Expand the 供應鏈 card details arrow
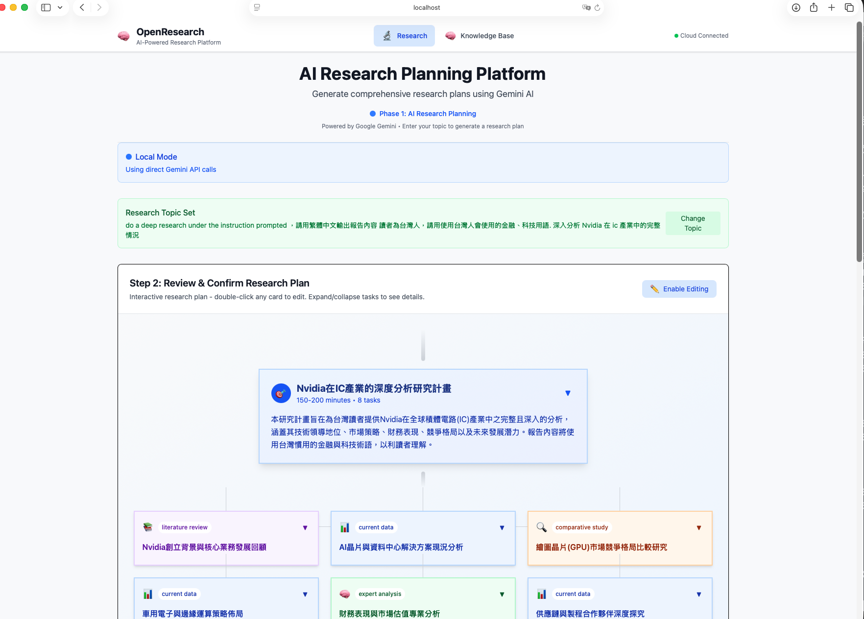This screenshot has height=619, width=864. coord(698,594)
